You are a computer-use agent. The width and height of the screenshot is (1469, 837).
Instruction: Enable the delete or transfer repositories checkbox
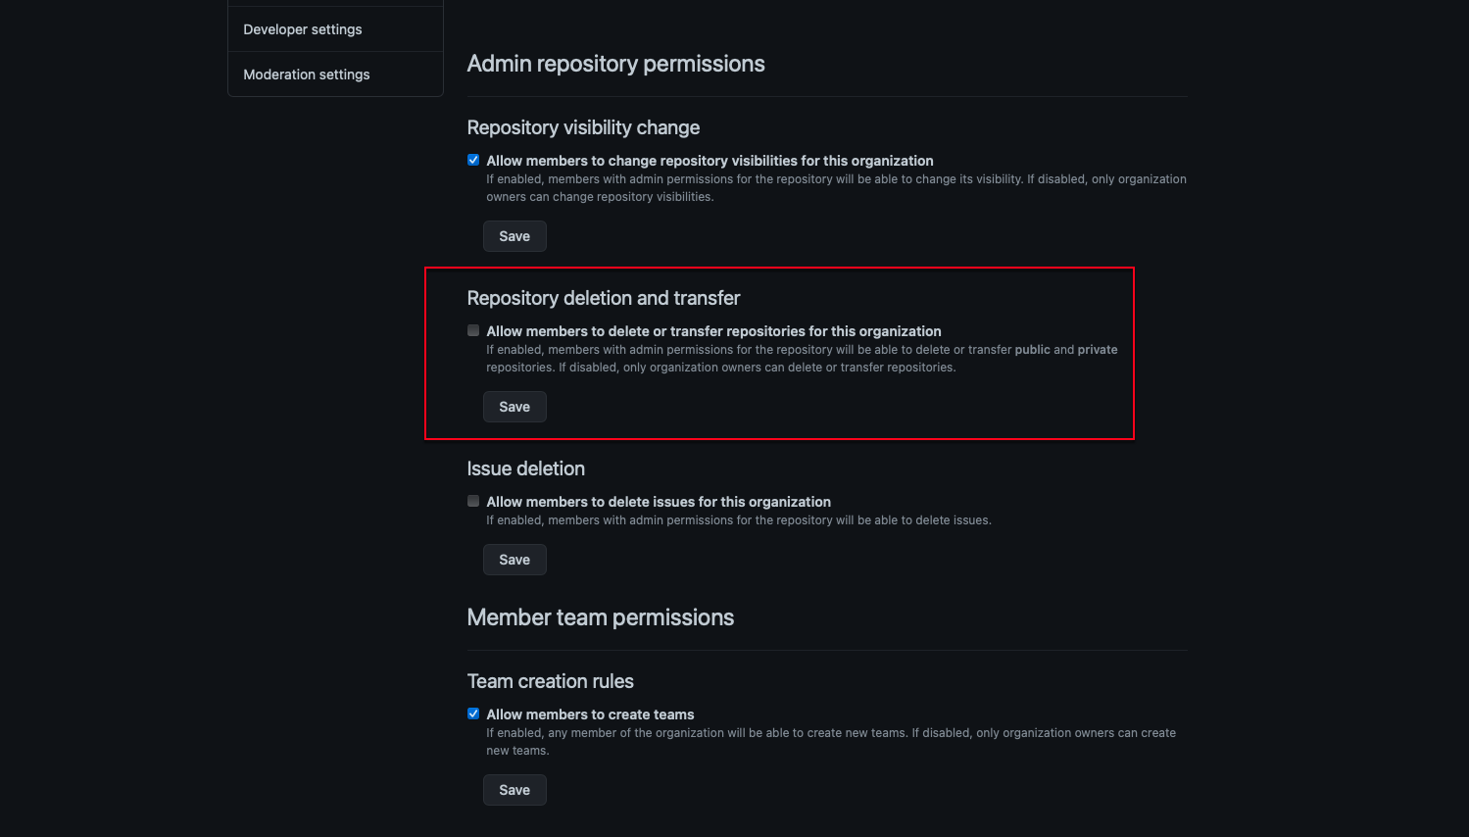pos(473,331)
